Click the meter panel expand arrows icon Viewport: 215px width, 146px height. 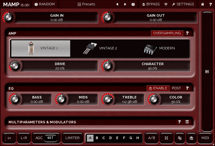207,71
